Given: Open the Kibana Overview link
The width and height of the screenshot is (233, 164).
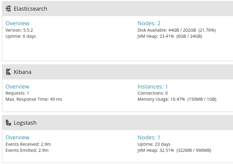Looking at the screenshot, I should [x=17, y=87].
